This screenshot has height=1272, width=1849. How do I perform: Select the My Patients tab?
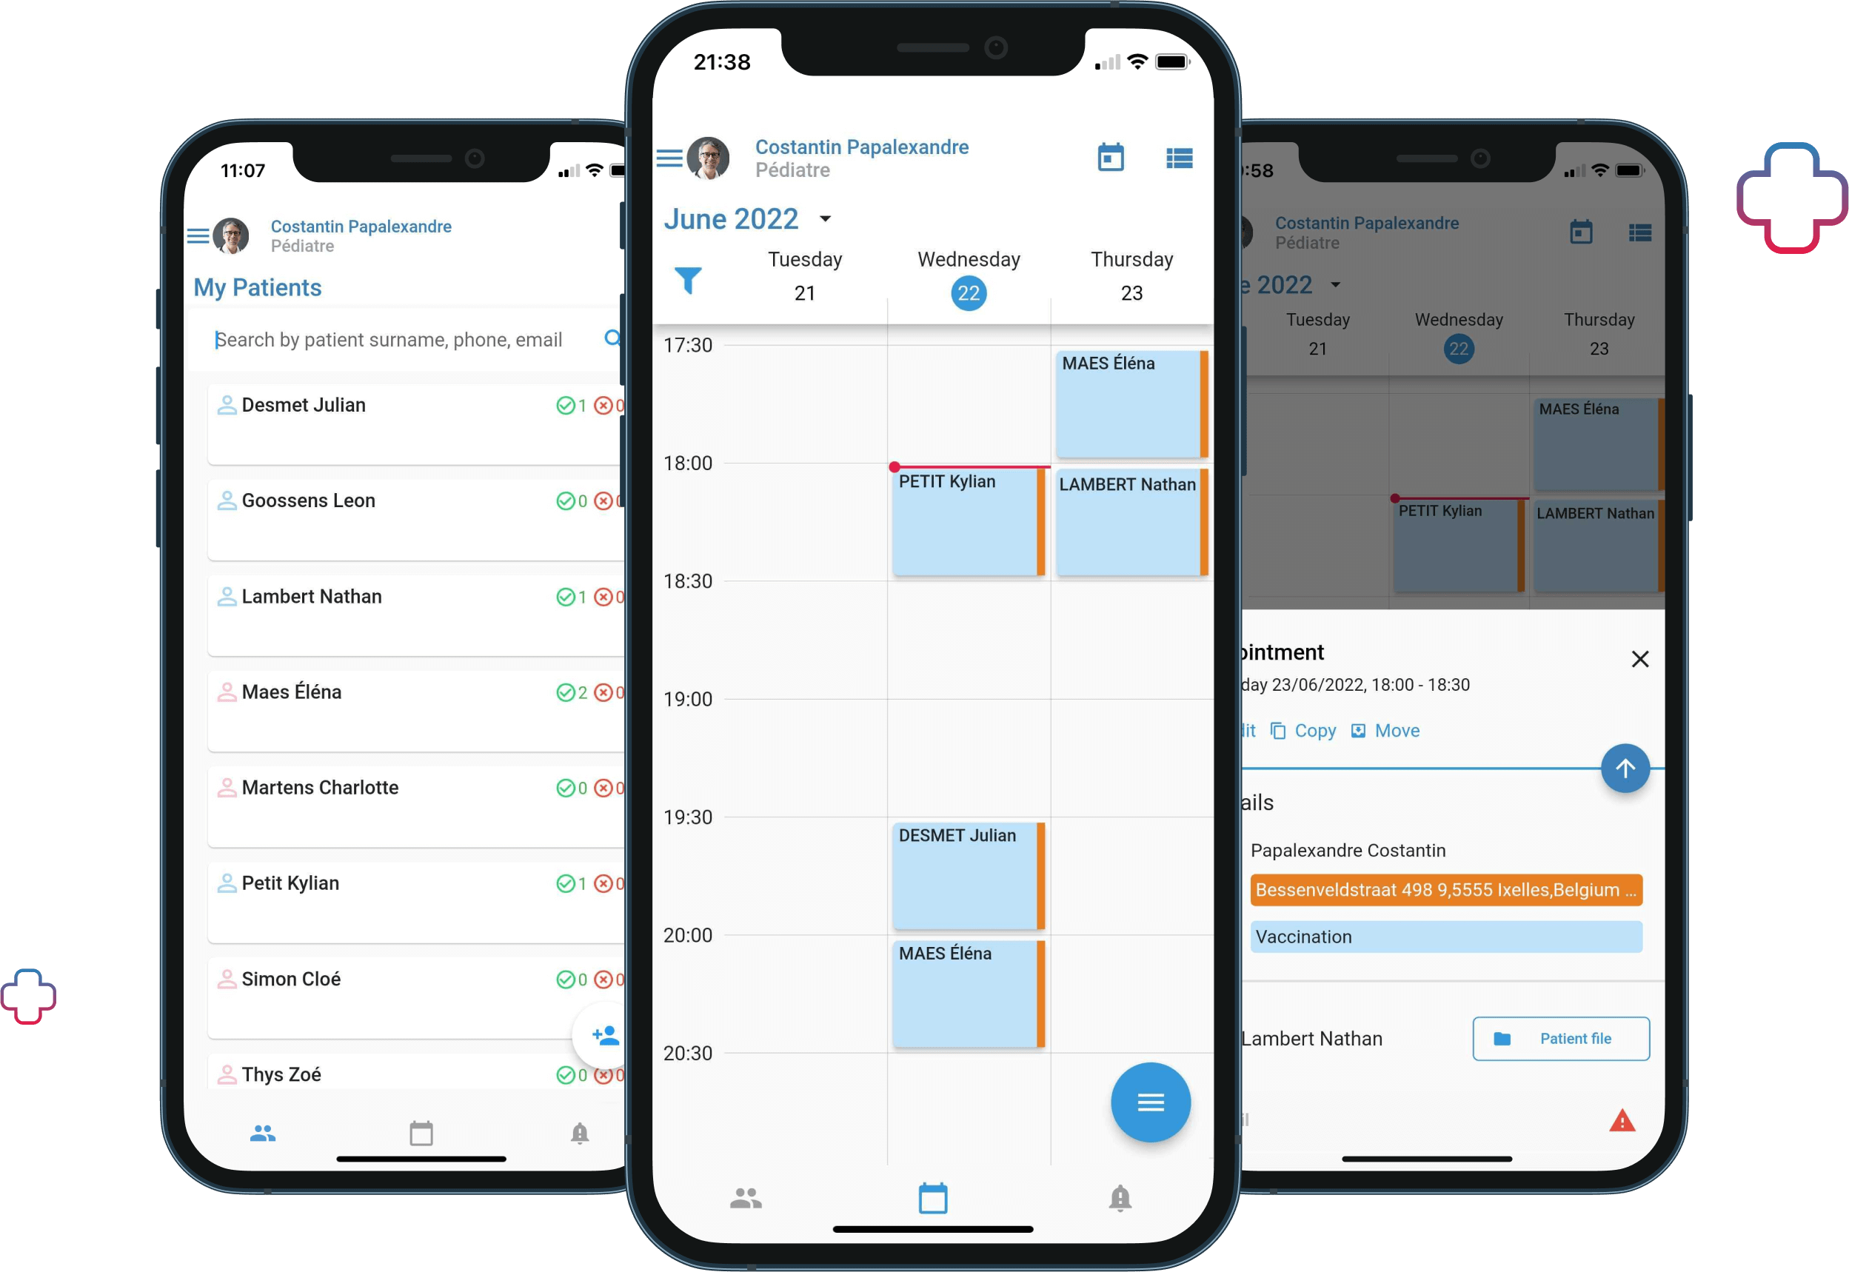pos(264,1130)
